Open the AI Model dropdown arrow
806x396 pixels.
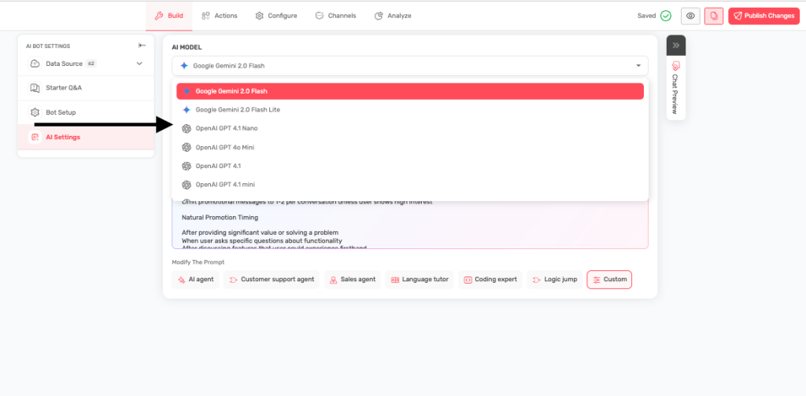(635, 66)
